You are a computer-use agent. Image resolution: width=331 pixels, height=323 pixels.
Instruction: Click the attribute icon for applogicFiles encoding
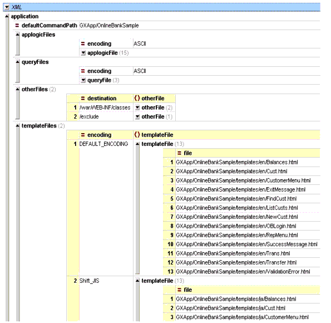point(83,44)
